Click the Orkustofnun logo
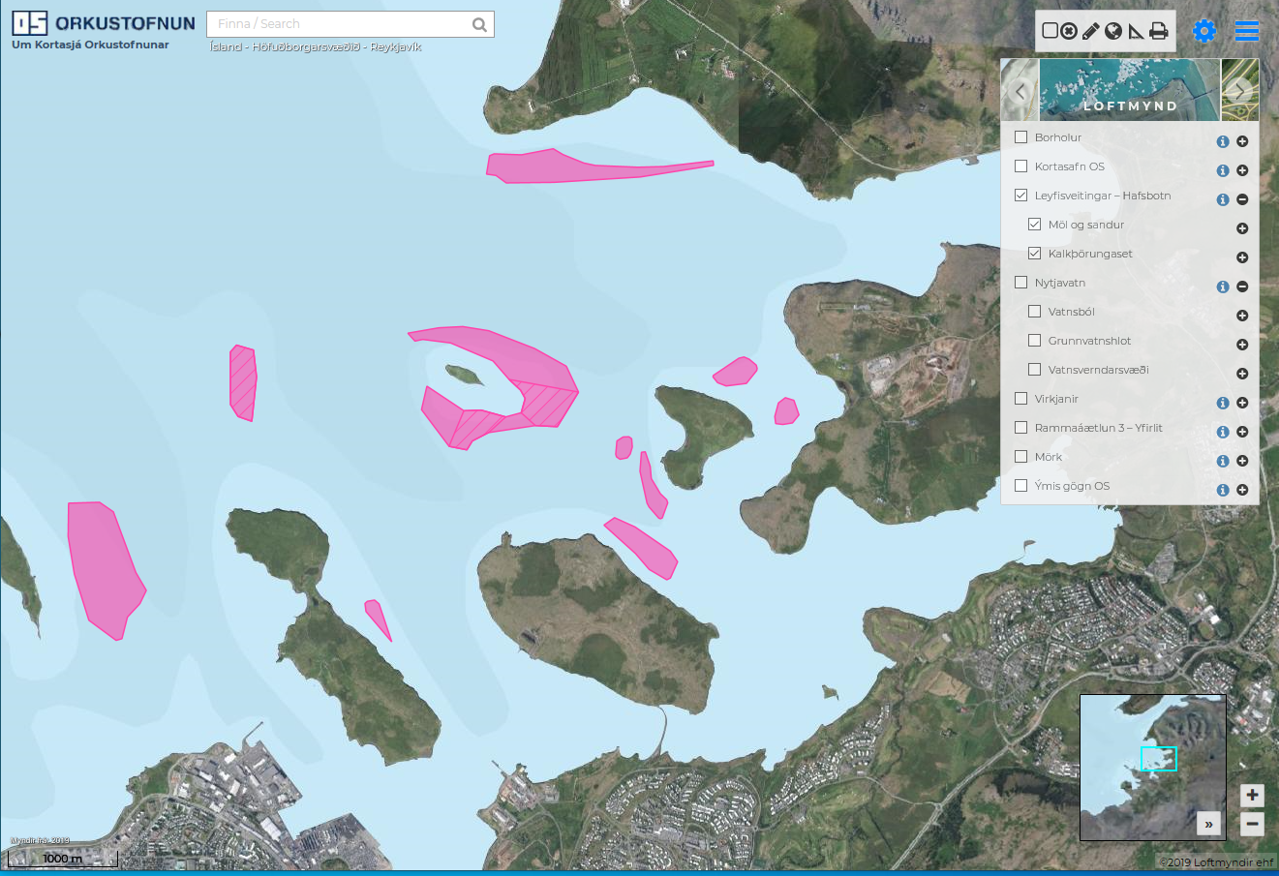 click(x=103, y=23)
